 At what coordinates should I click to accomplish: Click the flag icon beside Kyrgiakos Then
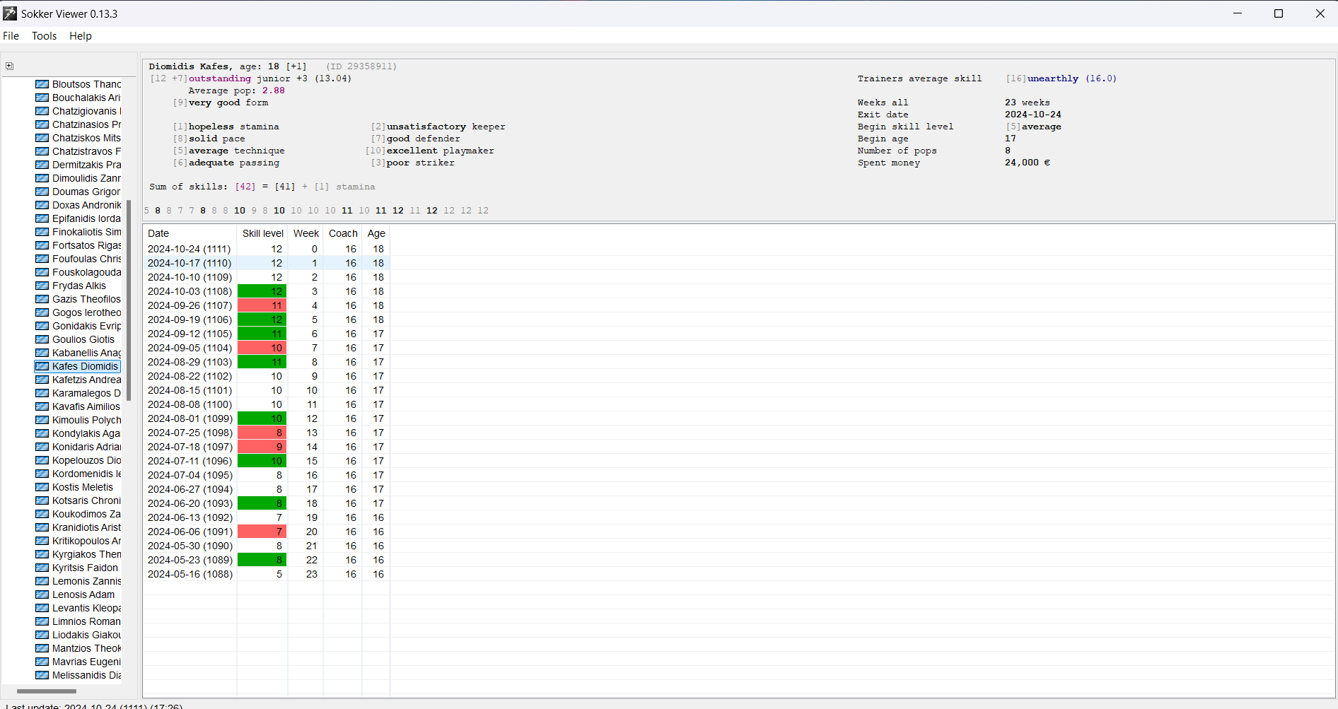[x=42, y=554]
